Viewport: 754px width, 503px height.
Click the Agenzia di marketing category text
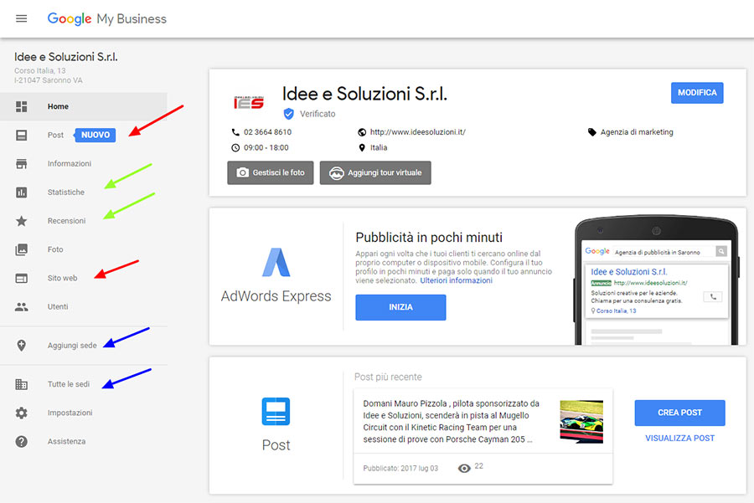coord(637,132)
